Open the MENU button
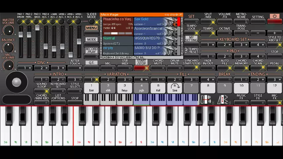The height and width of the screenshot is (159, 283). [x=91, y=28]
